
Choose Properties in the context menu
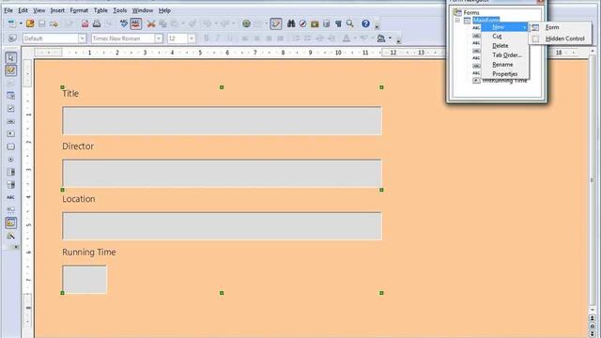(505, 74)
